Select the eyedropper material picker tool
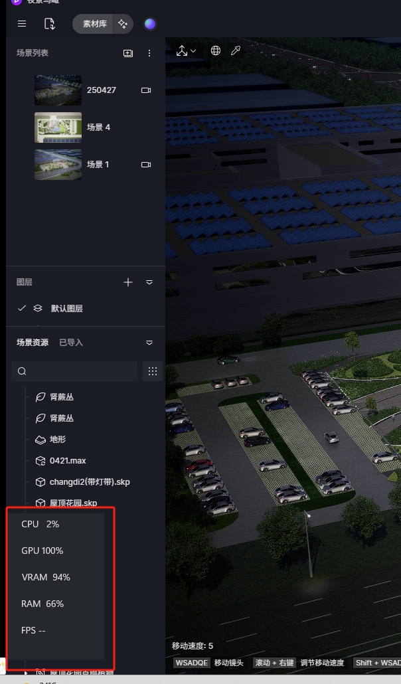The height and width of the screenshot is (684, 401). pos(236,50)
